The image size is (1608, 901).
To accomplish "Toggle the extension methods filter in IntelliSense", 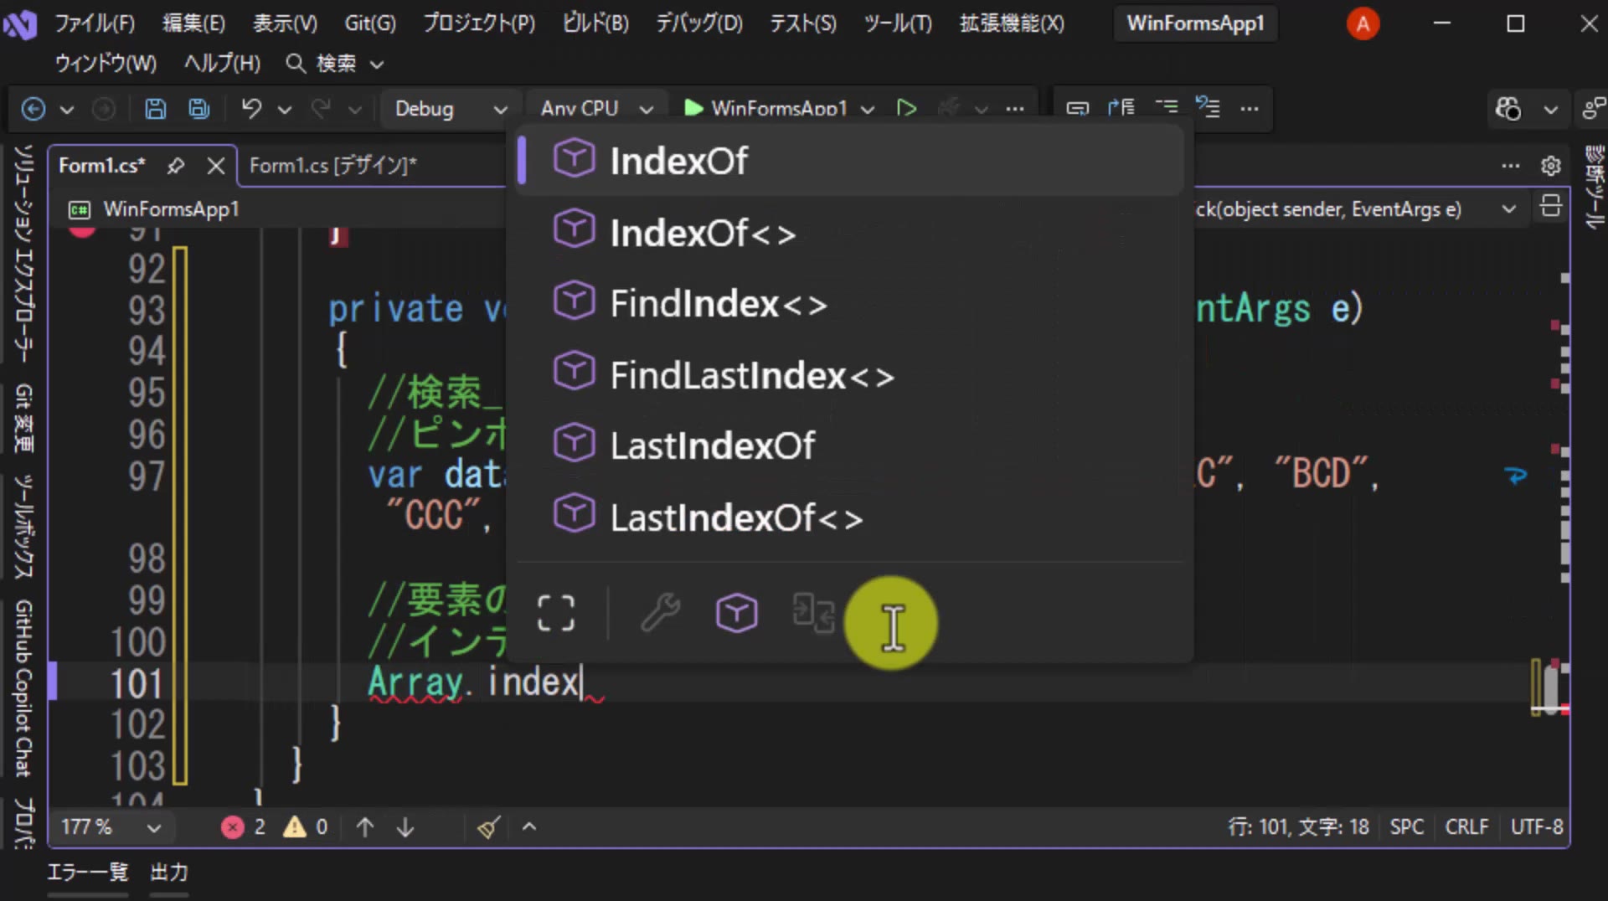I will click(x=813, y=613).
